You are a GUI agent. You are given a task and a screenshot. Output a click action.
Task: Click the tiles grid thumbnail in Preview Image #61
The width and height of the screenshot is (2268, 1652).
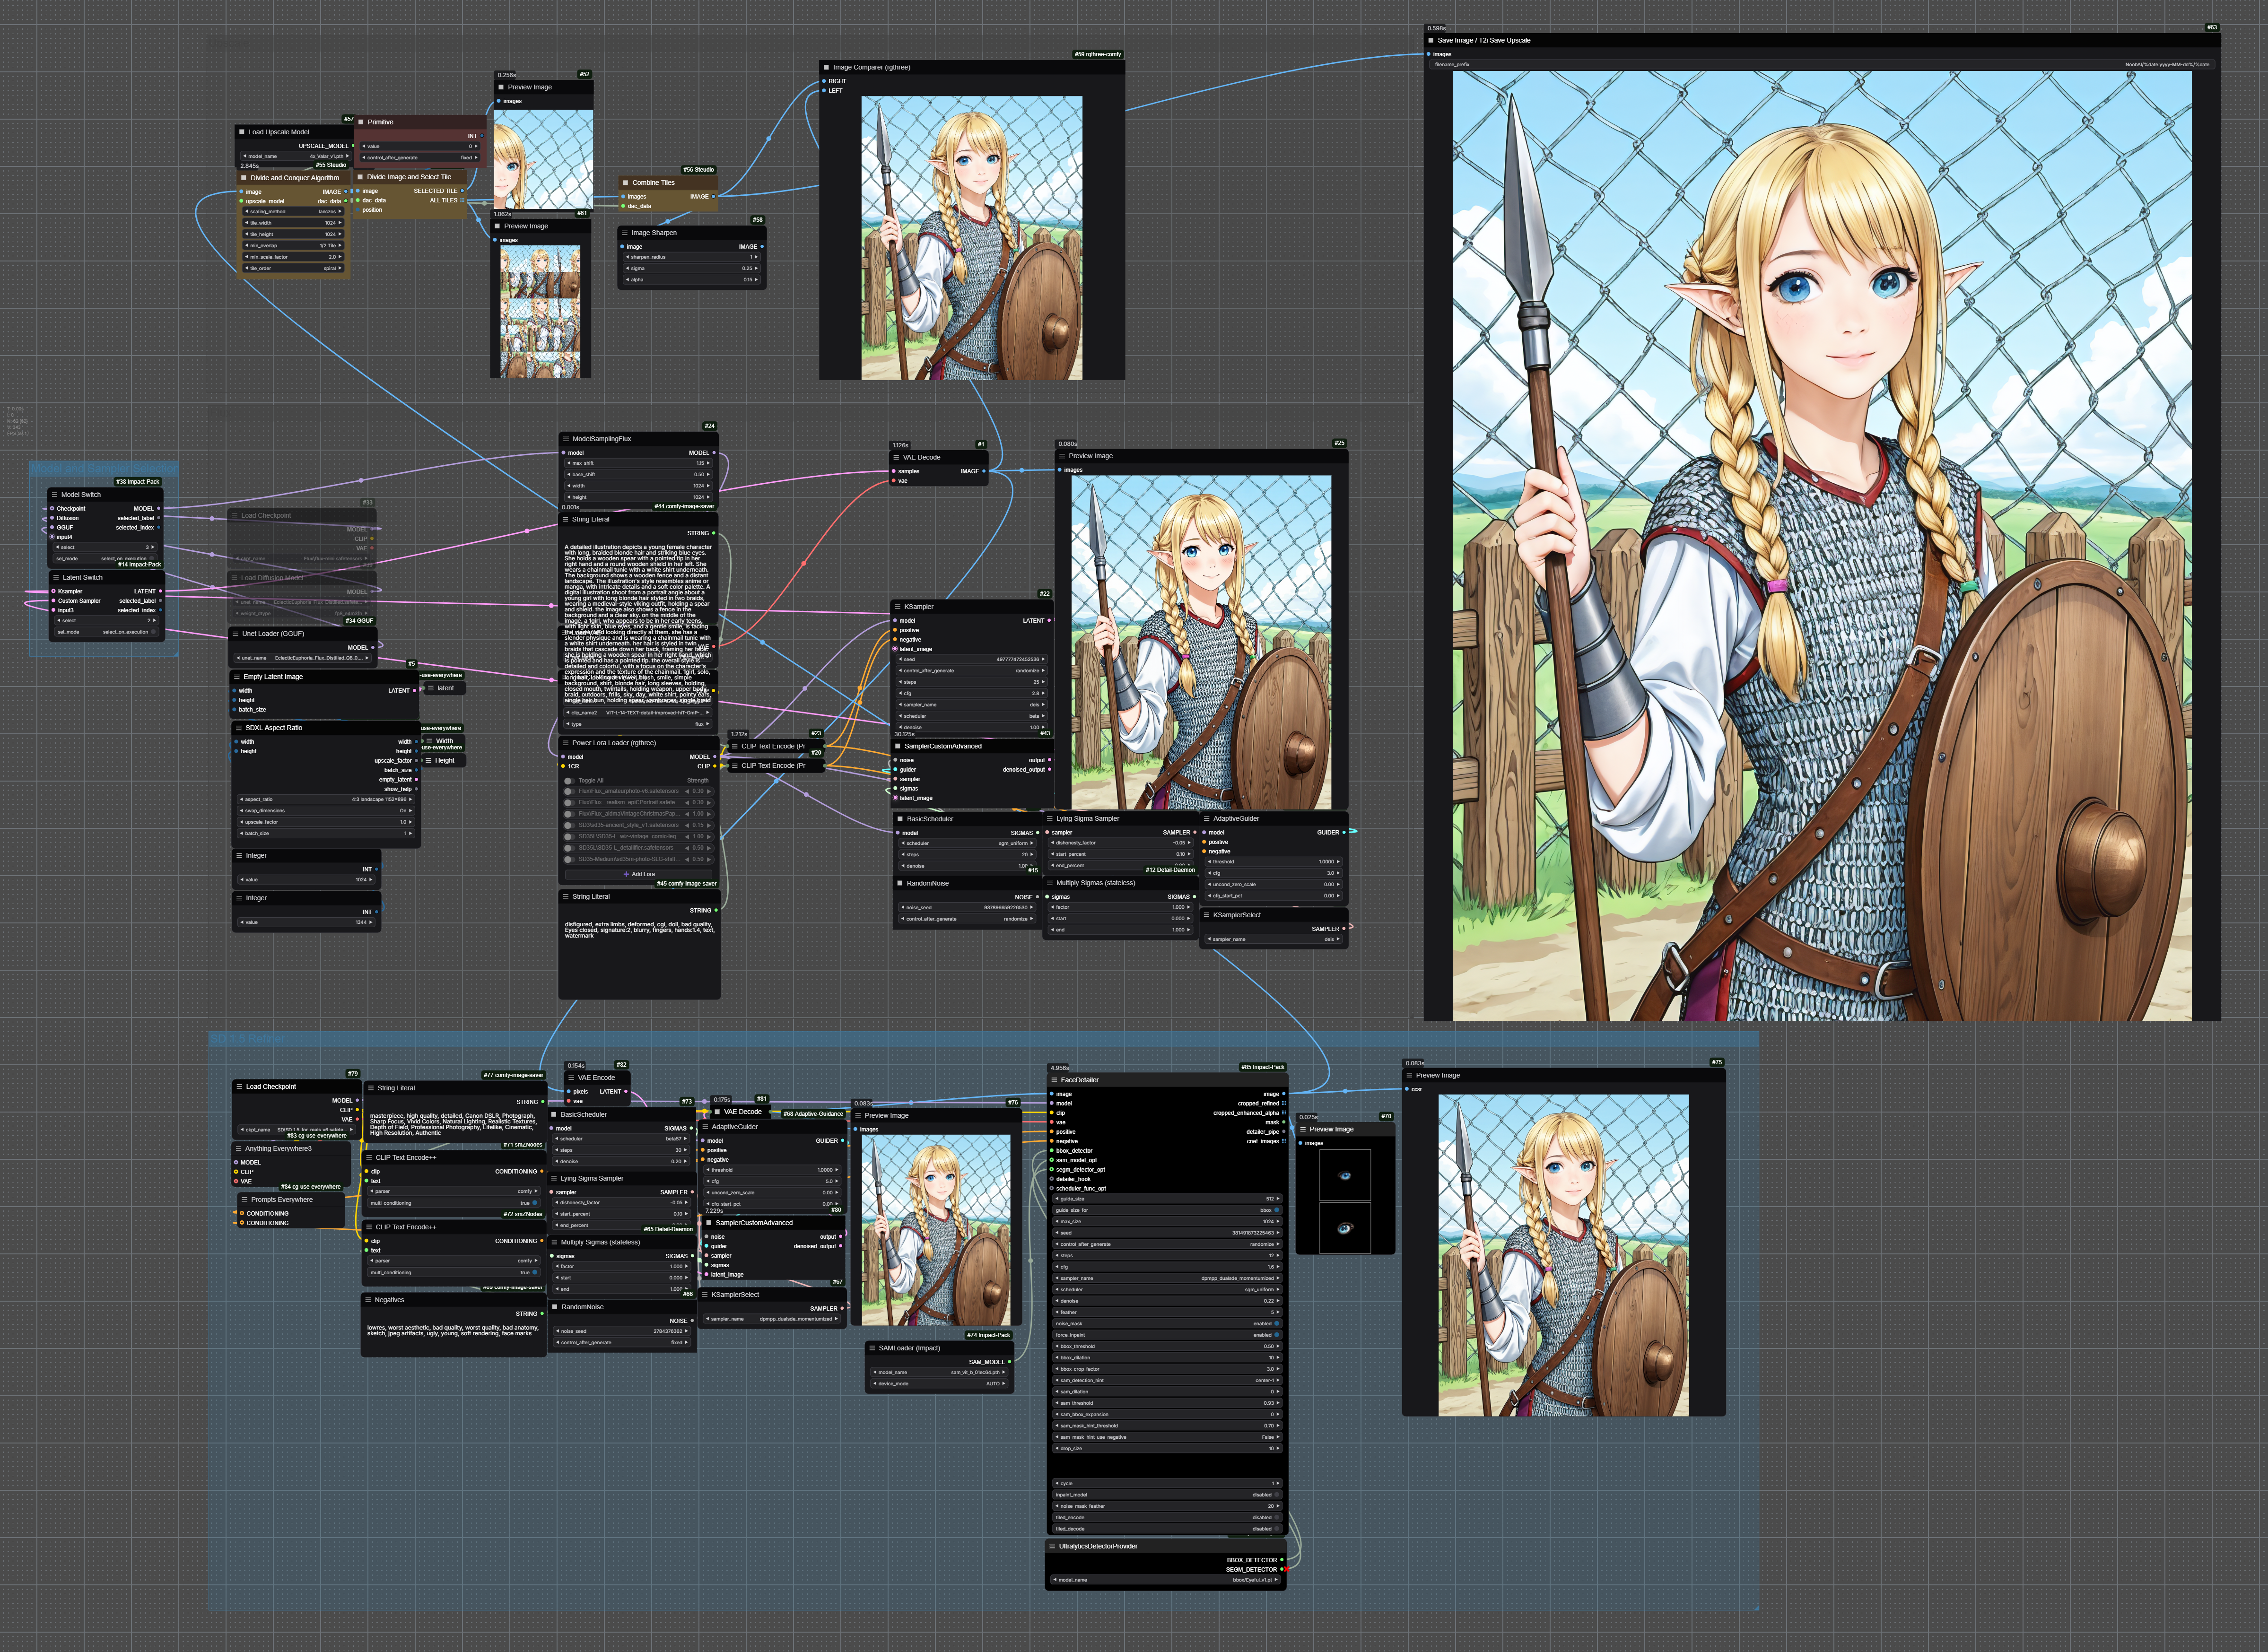pyautogui.click(x=541, y=312)
